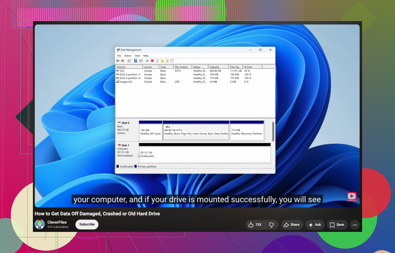395x253 pixels.
Task: Select the 100 MB EFI System partition block
Action: click(x=151, y=130)
